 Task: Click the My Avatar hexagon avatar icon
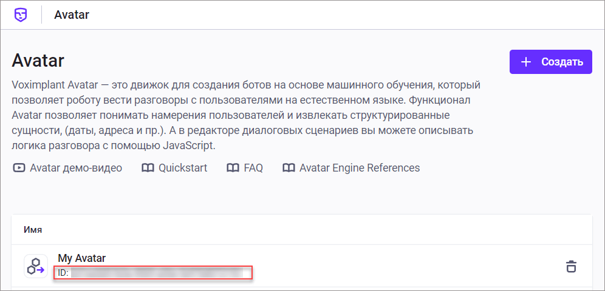pos(36,266)
